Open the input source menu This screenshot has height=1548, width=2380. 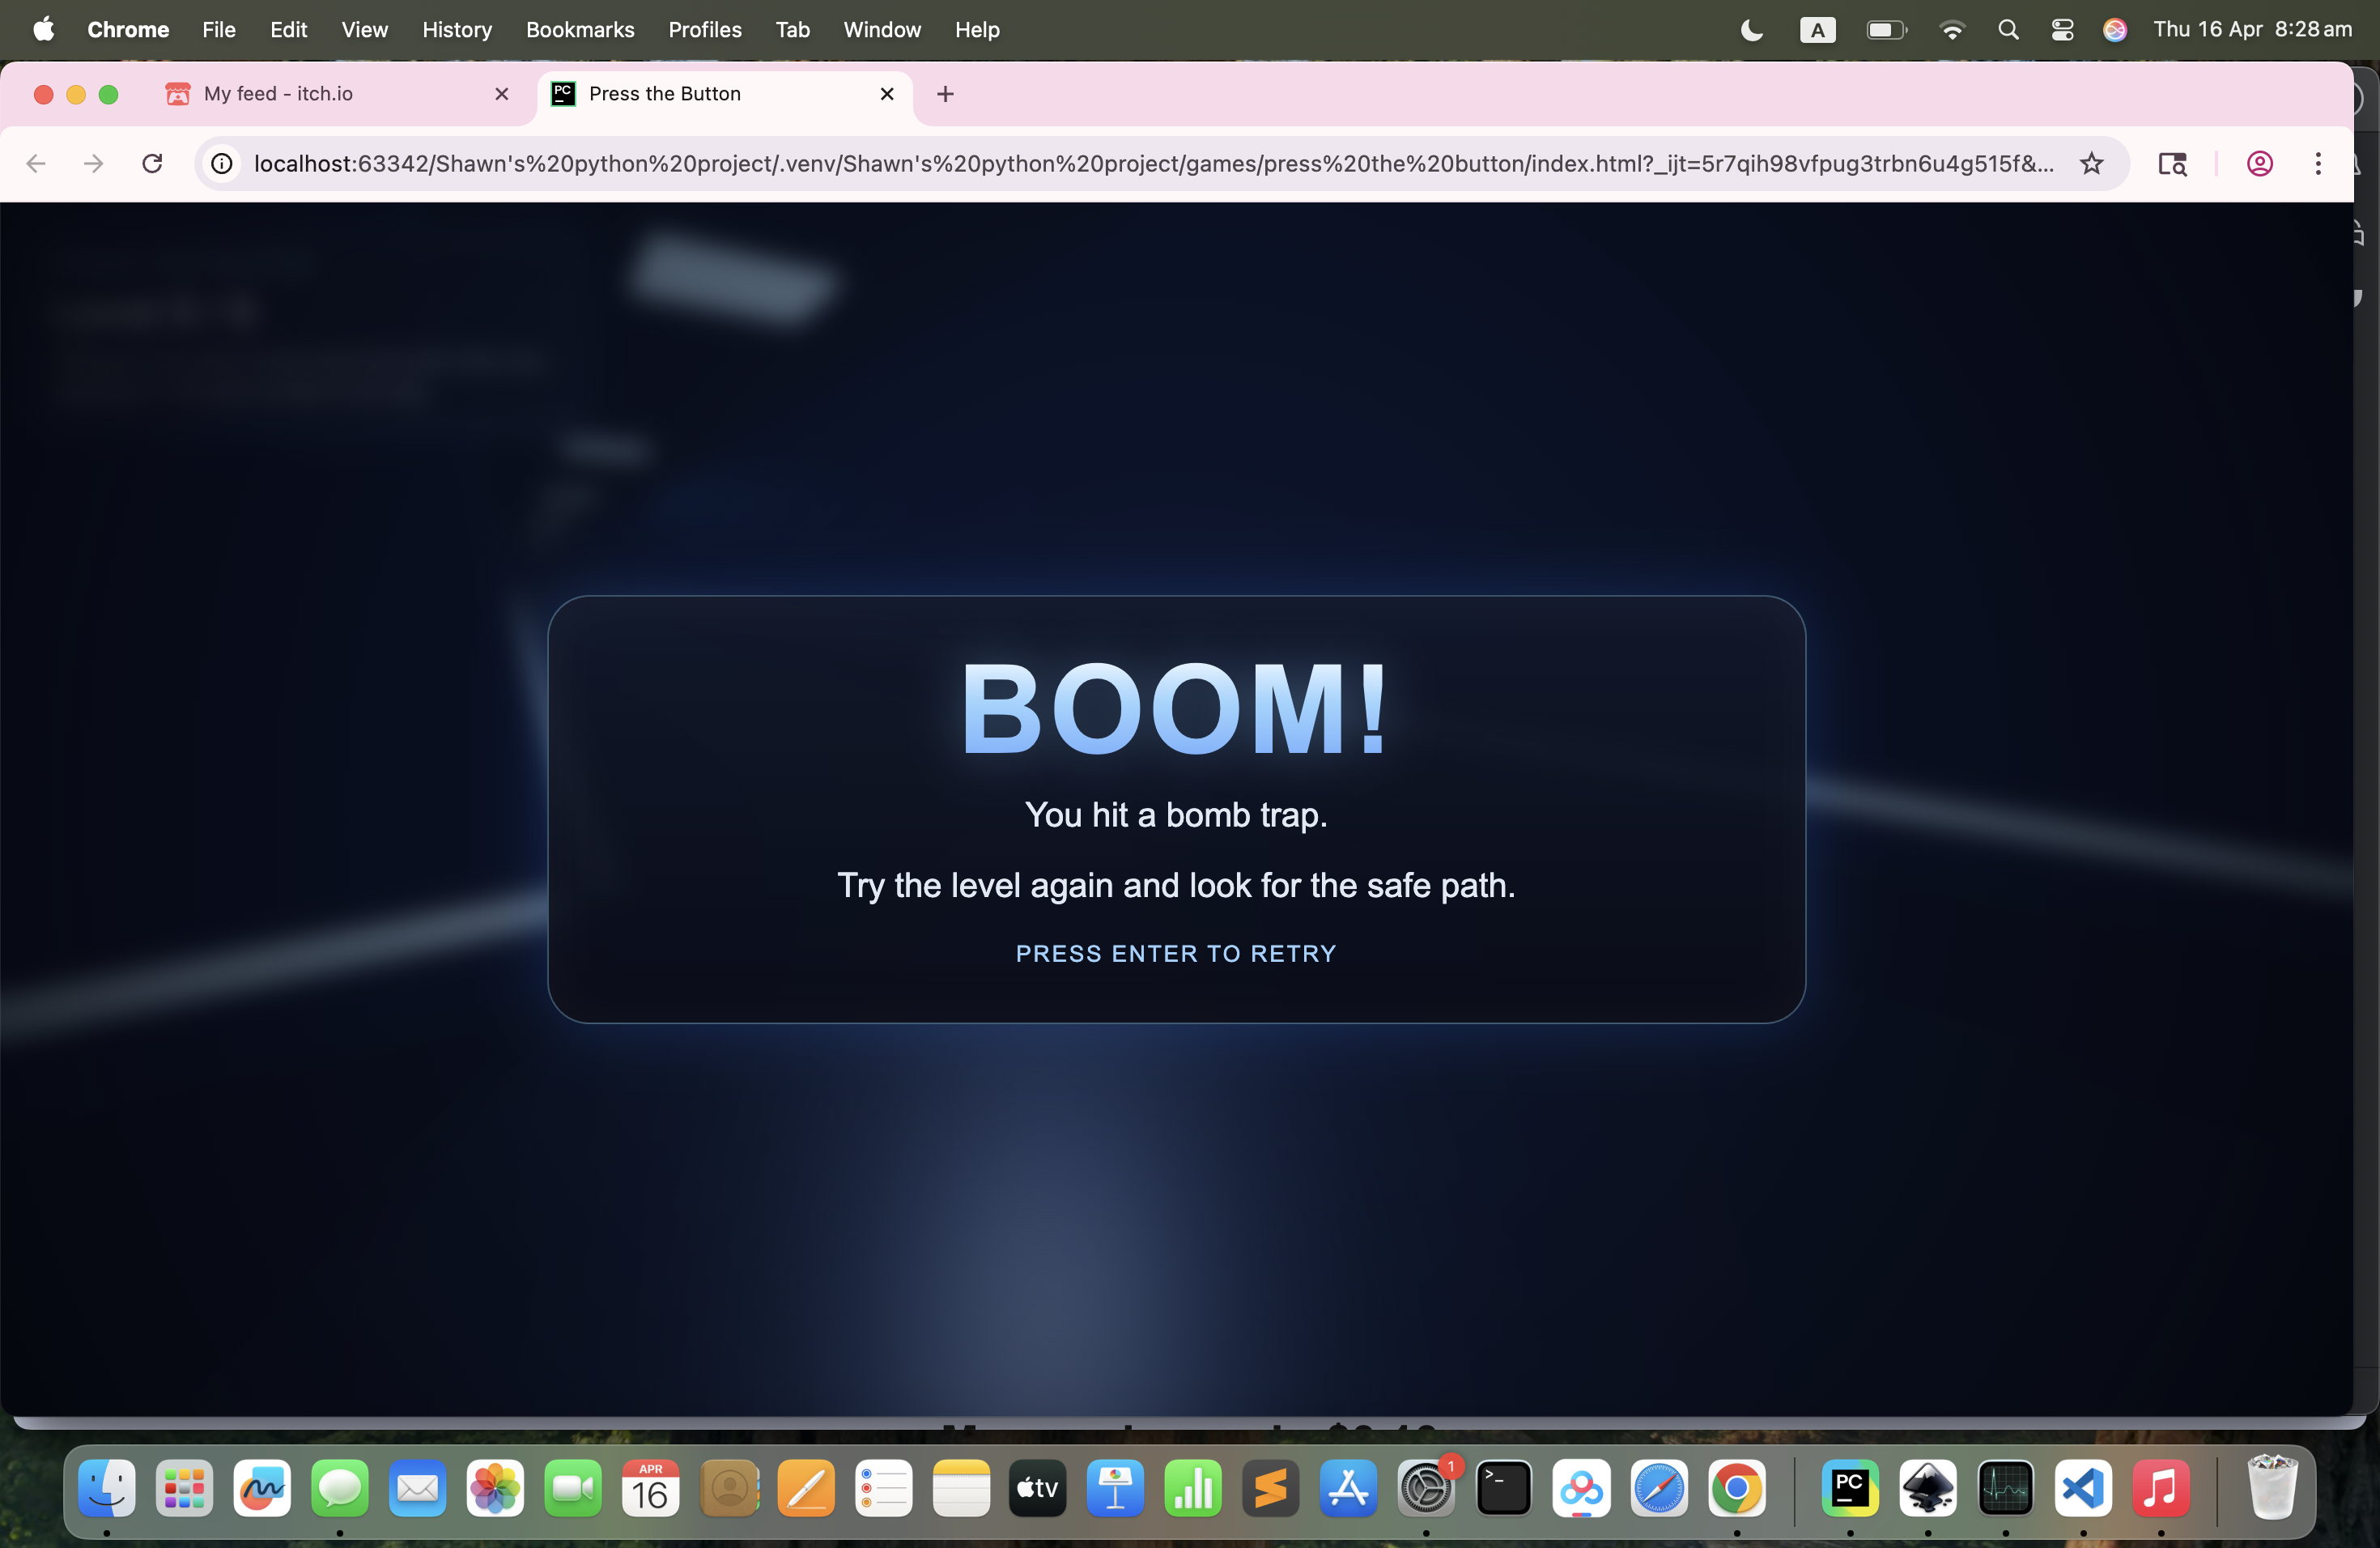(1817, 30)
